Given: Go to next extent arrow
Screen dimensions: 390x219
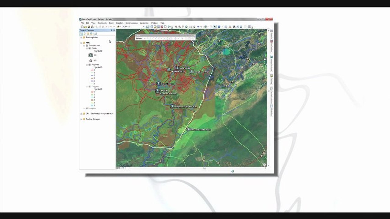Looking at the screenshot, I should click(x=201, y=27).
